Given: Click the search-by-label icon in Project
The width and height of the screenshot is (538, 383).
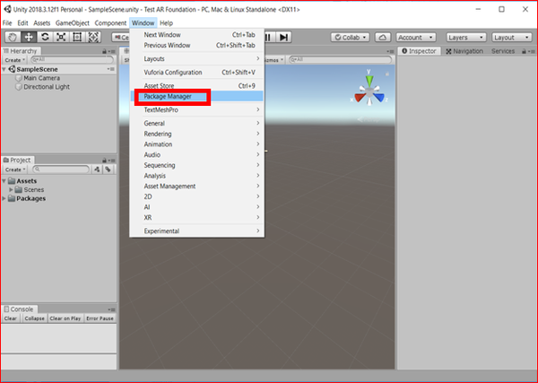Looking at the screenshot, I should tap(108, 170).
